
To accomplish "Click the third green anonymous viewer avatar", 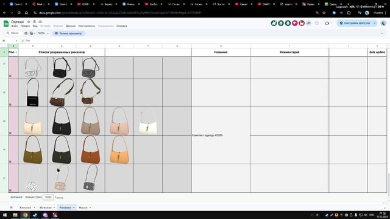I will (x=288, y=23).
